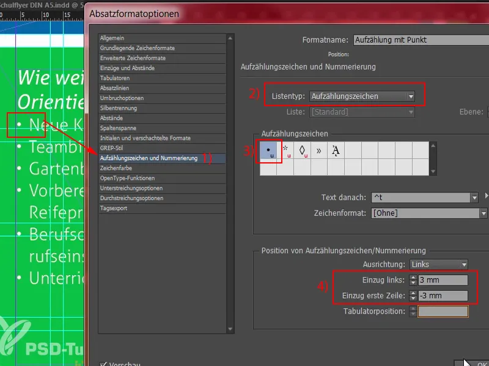Open the Allgemein category
This screenshot has height=366, width=489.
coord(162,38)
